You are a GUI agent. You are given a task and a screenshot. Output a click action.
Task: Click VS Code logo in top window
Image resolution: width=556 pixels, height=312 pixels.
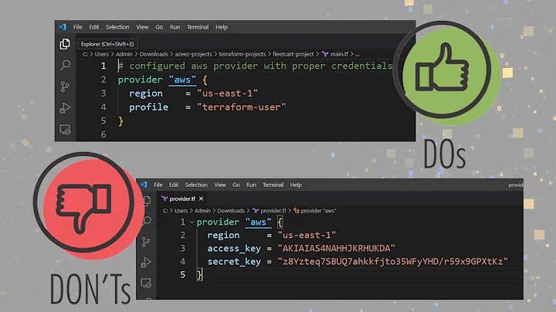[x=63, y=27]
